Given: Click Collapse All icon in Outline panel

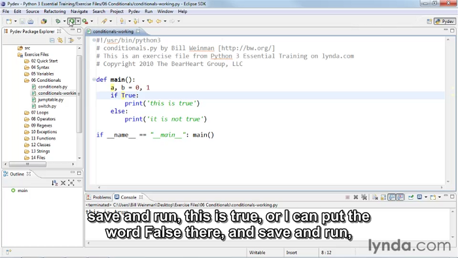Looking at the screenshot, I should 63,183.
